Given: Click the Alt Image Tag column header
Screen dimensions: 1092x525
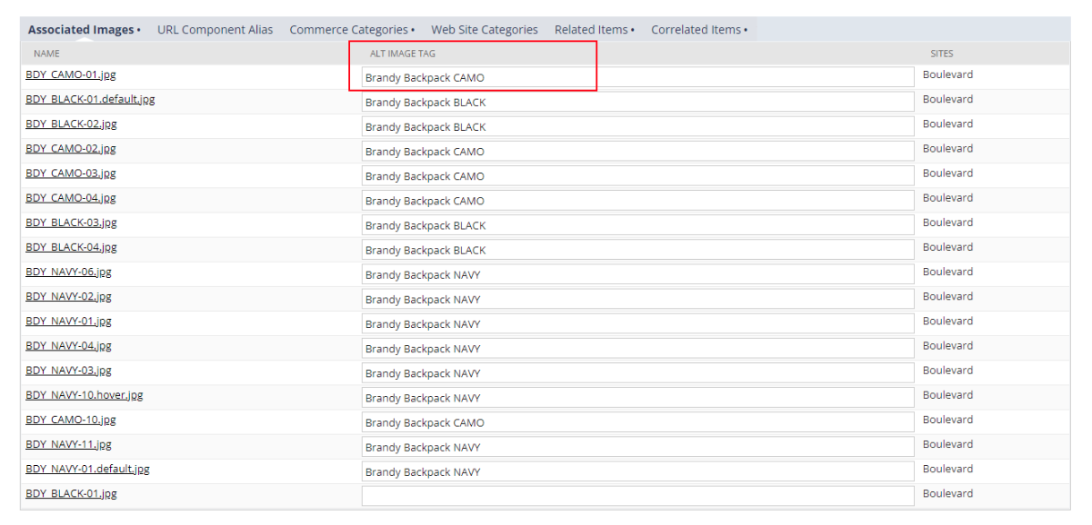Looking at the screenshot, I should coord(402,54).
